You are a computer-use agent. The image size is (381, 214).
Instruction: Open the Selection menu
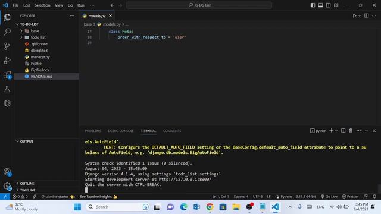tap(42, 5)
